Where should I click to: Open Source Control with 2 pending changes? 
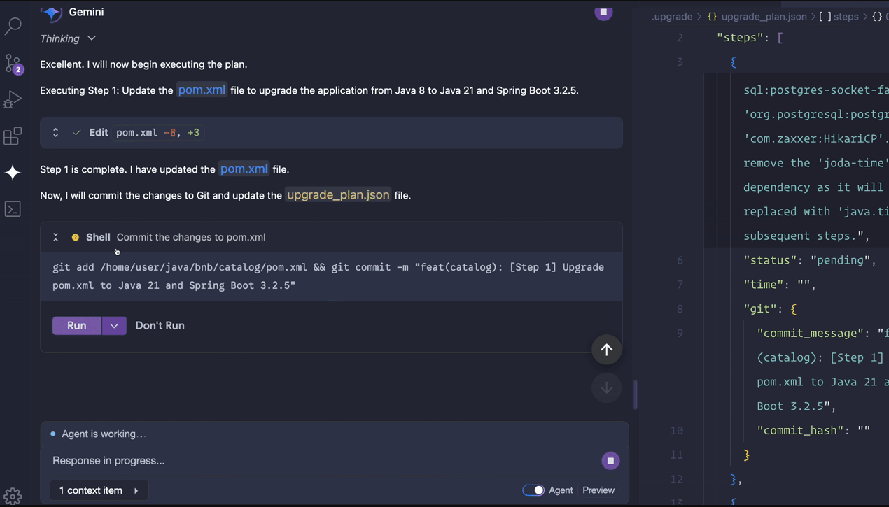point(13,64)
